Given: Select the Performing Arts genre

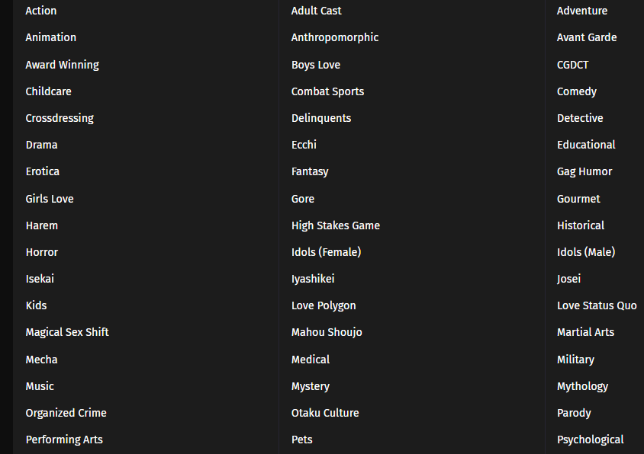Looking at the screenshot, I should point(64,440).
